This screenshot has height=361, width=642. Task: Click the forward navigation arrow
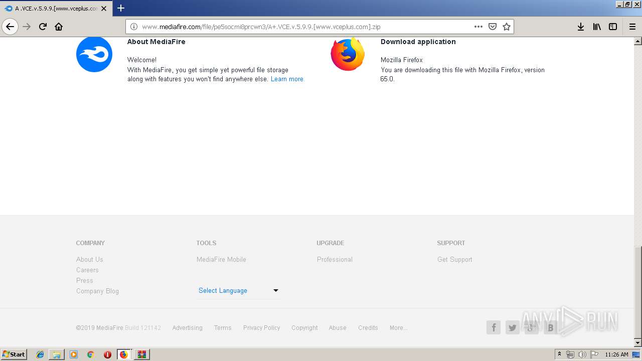point(27,27)
